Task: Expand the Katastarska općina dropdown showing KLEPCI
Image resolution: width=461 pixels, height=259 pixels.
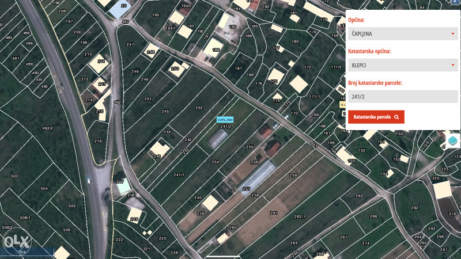Action: (x=403, y=65)
